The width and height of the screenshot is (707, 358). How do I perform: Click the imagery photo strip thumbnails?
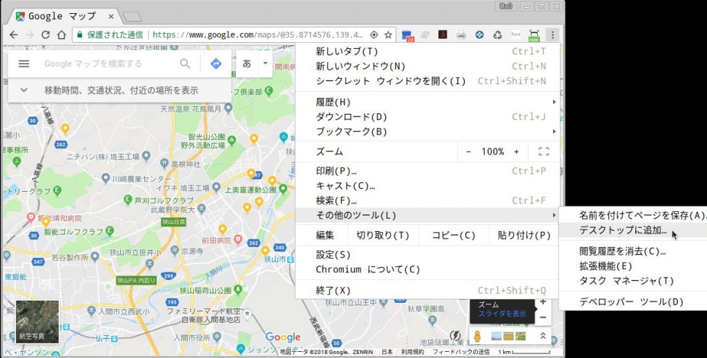509,336
